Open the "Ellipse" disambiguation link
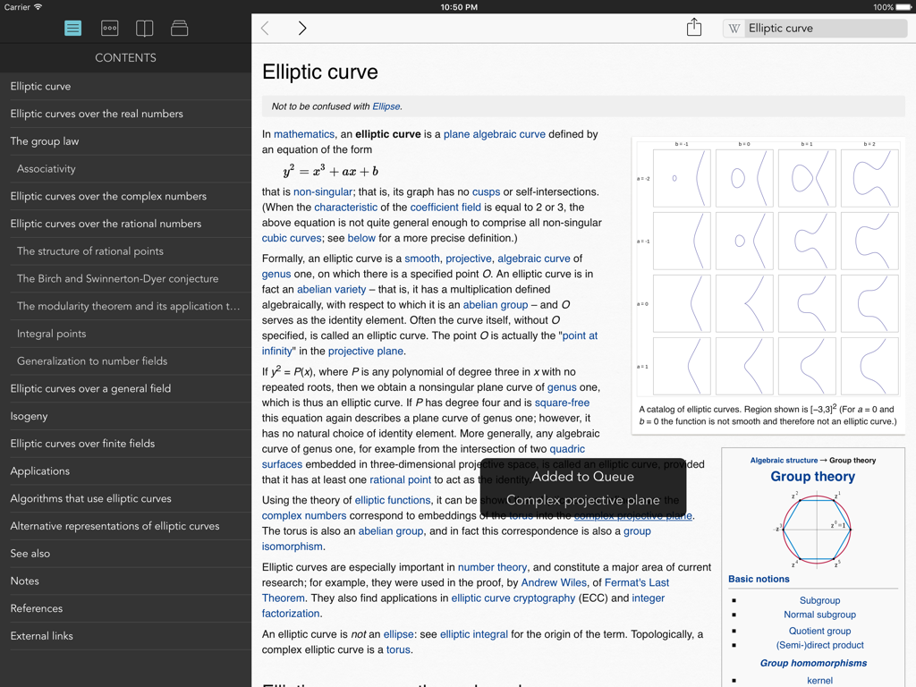 [386, 106]
